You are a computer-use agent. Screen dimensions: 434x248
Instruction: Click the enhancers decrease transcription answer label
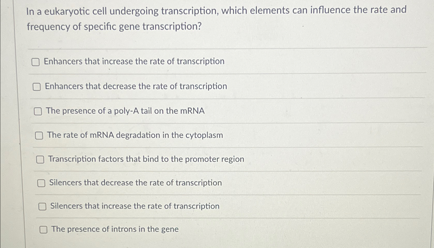tap(136, 86)
